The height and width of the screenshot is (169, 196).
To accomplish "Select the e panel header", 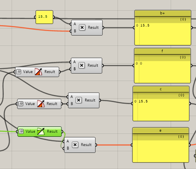I will click(x=161, y=131).
